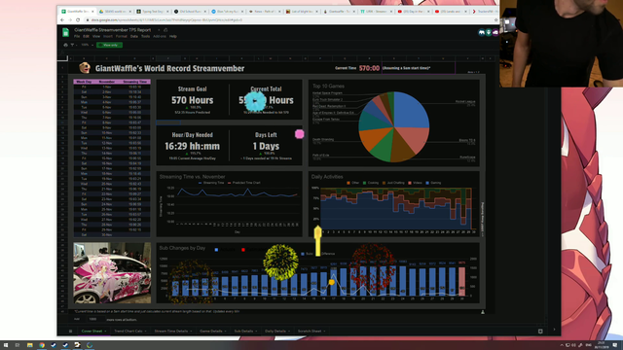
Task: Print the spreadsheet with the printer icon
Action: click(65, 45)
